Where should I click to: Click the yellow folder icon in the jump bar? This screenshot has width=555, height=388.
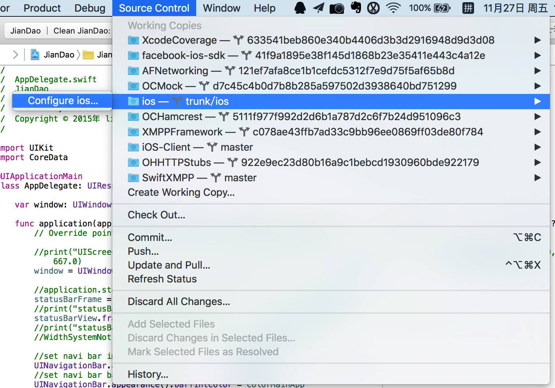88,55
